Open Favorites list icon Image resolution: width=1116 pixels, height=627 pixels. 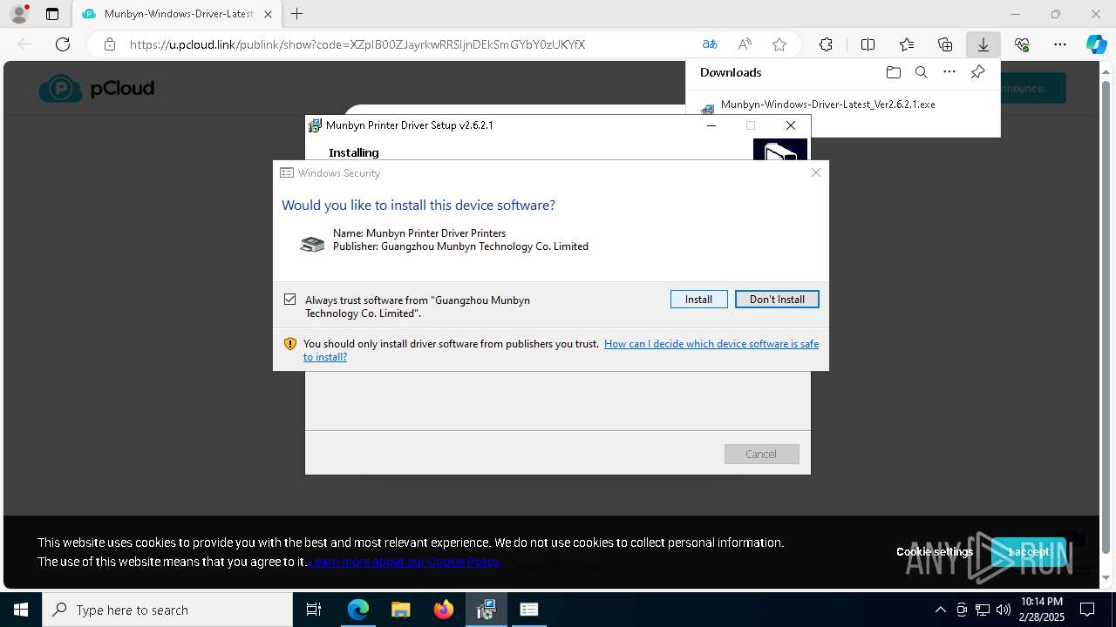click(907, 44)
